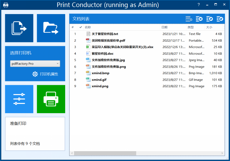Click the text file icon of row 1

[88, 34]
